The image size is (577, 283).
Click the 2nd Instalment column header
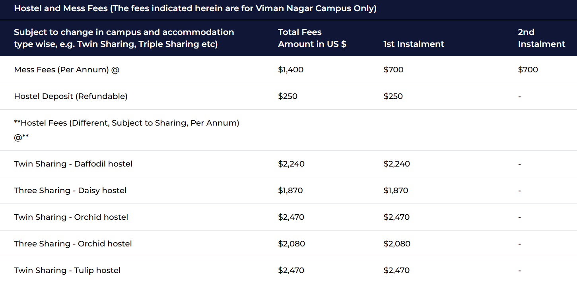tap(541, 38)
